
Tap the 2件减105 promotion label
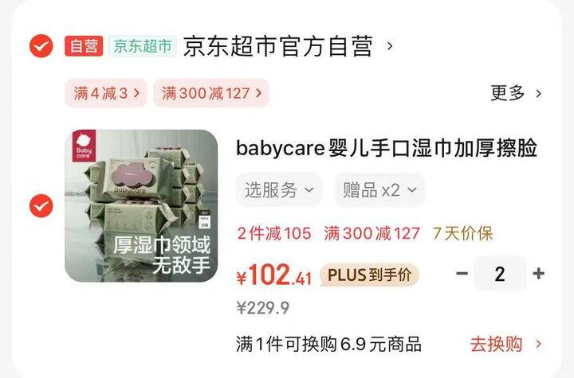coord(274,233)
